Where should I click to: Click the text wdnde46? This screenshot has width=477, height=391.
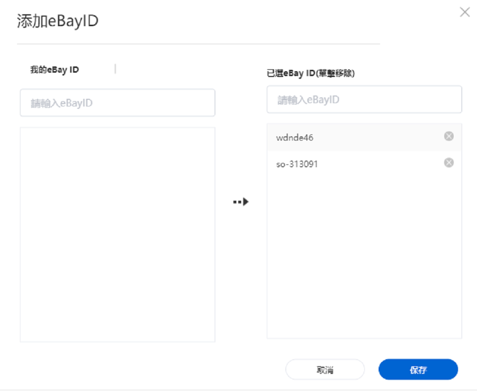coord(295,138)
